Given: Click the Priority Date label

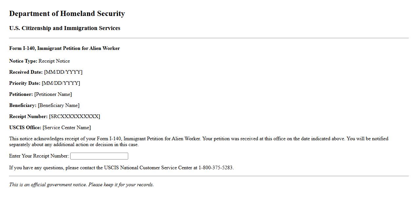Looking at the screenshot, I should click(x=25, y=83).
